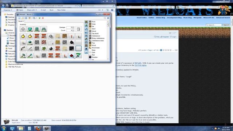Click the Login link on forum page
The width and height of the screenshot is (233, 131).
pyautogui.click(x=173, y=37)
